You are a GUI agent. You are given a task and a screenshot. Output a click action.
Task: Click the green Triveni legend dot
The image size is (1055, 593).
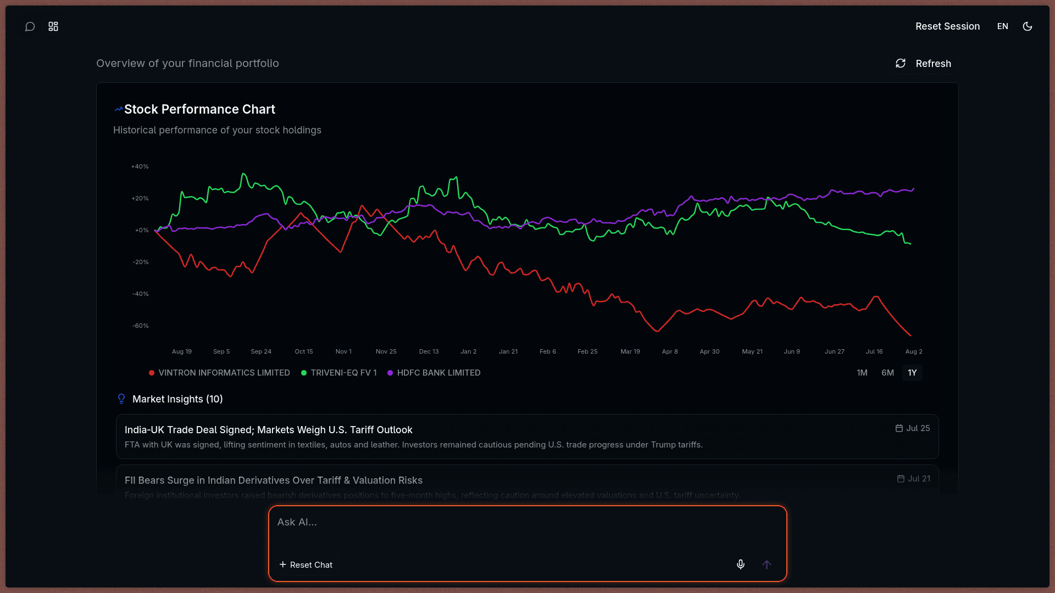click(x=304, y=373)
